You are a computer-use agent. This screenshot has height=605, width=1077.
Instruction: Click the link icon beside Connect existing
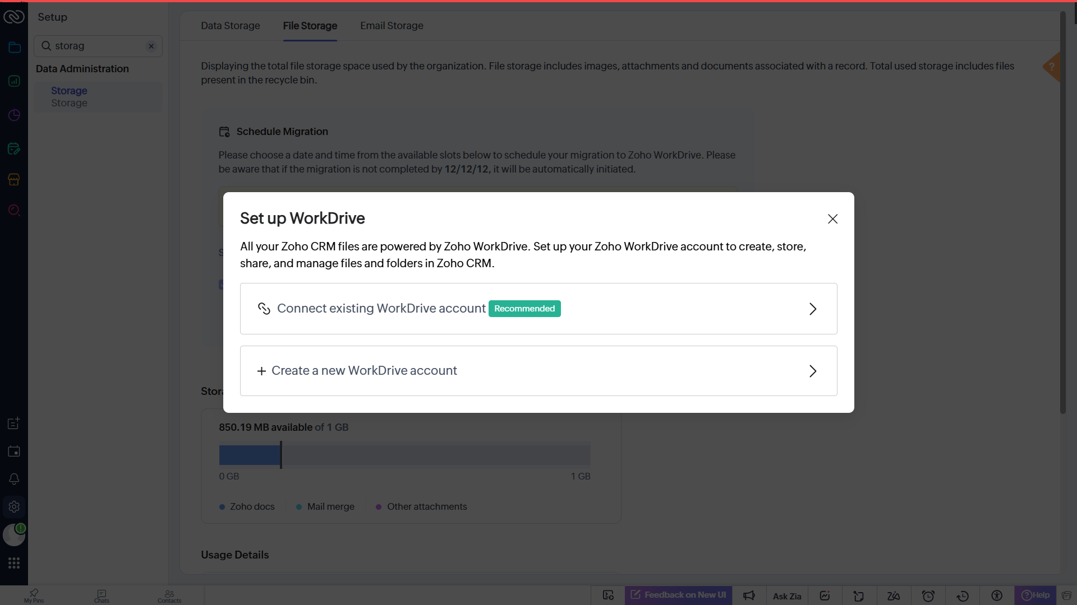pyautogui.click(x=264, y=309)
